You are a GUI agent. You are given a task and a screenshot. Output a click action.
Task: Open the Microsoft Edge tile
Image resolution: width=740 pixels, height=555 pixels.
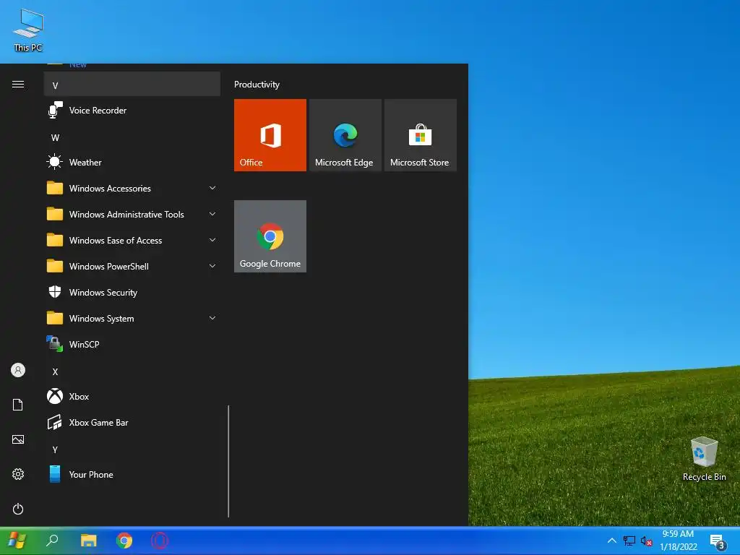[345, 135]
